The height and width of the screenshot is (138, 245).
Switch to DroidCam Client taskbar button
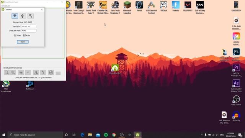tap(137, 135)
